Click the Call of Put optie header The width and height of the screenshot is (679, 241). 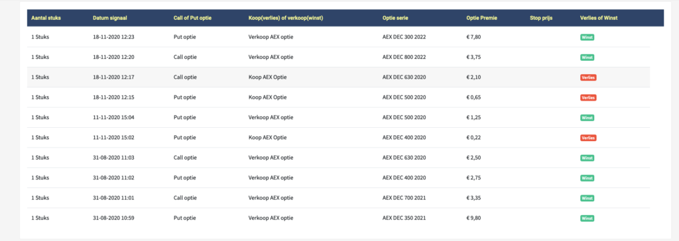click(192, 18)
